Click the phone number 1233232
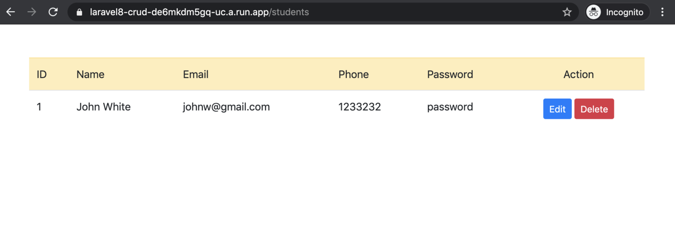This screenshot has width=675, height=250. (x=360, y=107)
